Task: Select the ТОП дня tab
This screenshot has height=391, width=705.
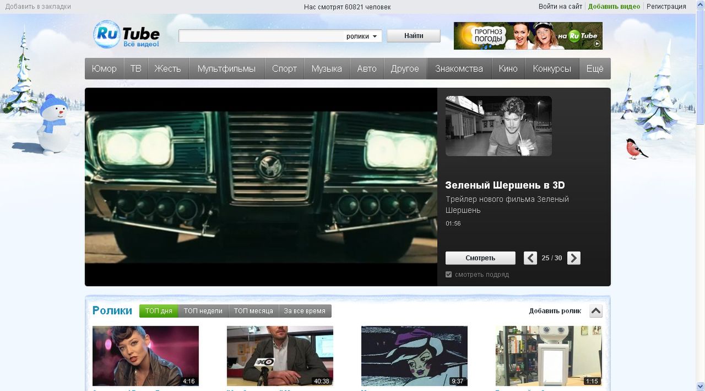Action: point(159,311)
